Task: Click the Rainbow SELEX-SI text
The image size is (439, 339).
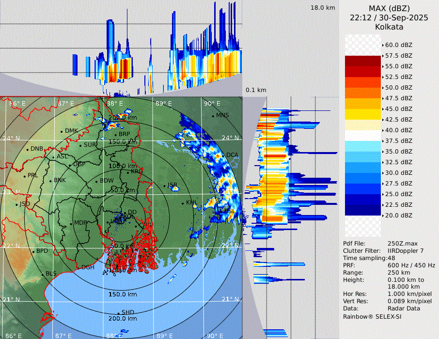Action: tap(372, 317)
